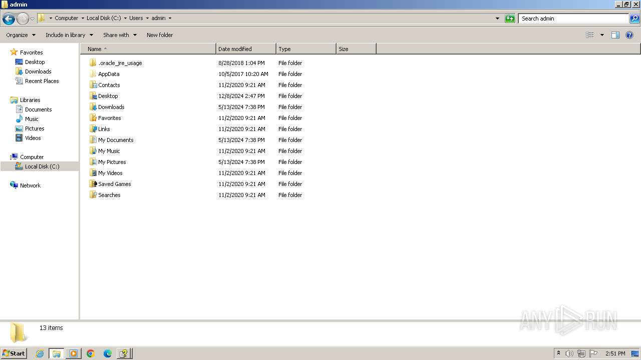
Task: Click the taskbar clock showing 2:51 PM
Action: pos(615,353)
